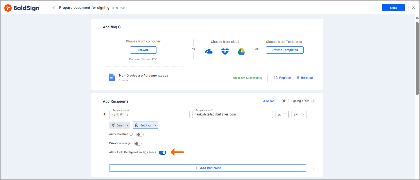Enable the Private message toggle
420x180 pixels.
click(x=138, y=143)
